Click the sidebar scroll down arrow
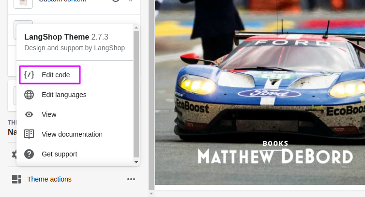365x197 pixels. [151, 194]
